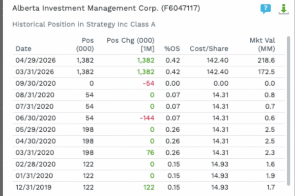295x196 pixels.
Task: Click the vertical scrollbar of the table
Action: 289,111
